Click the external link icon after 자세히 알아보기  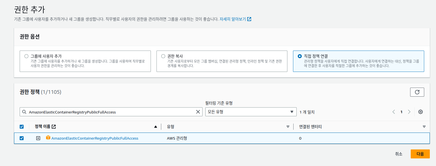coord(249,19)
